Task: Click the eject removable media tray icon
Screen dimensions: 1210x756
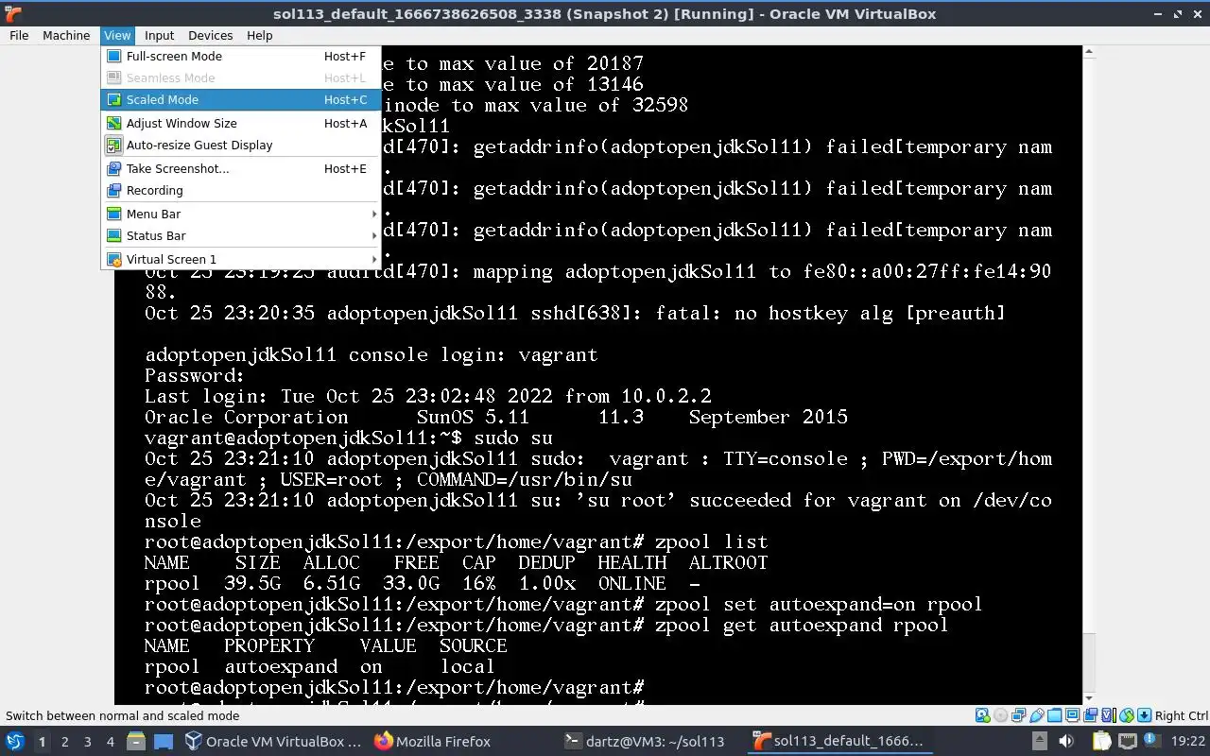Action: [1040, 741]
